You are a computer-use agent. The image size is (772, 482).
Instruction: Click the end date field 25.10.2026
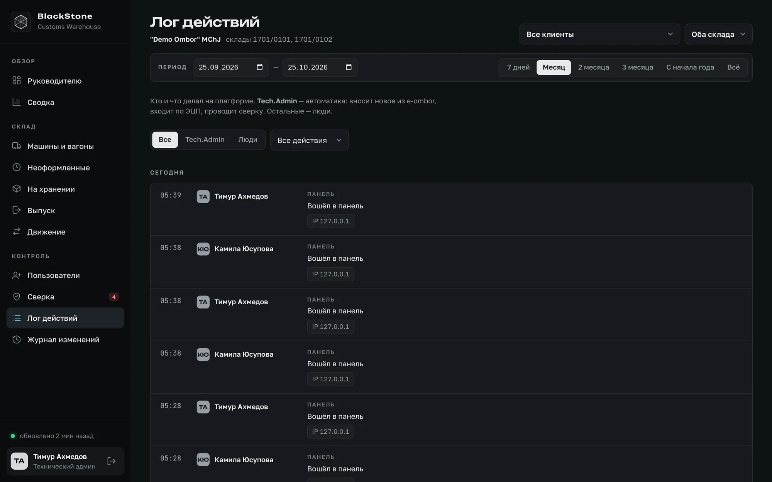coord(320,67)
